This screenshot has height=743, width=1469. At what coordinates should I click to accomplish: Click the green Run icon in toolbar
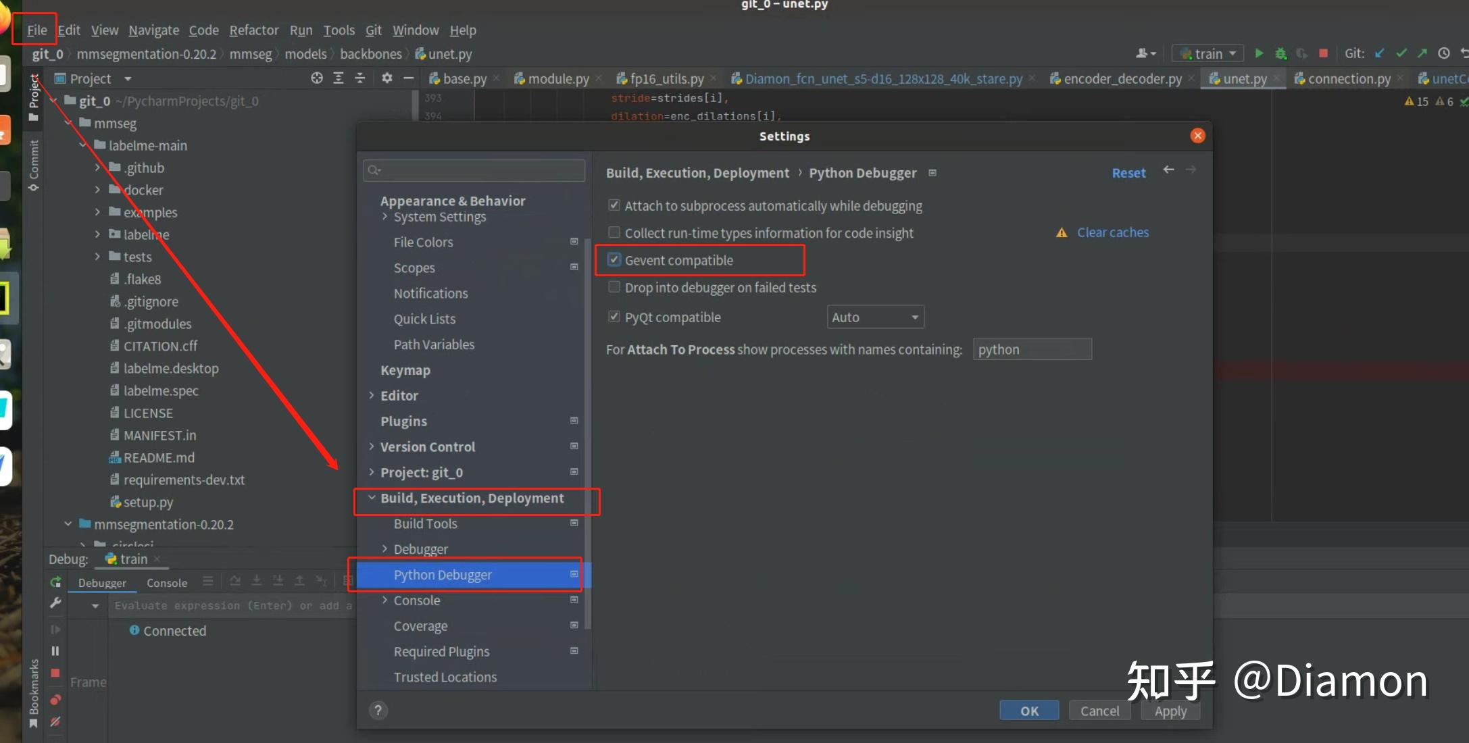(x=1260, y=53)
